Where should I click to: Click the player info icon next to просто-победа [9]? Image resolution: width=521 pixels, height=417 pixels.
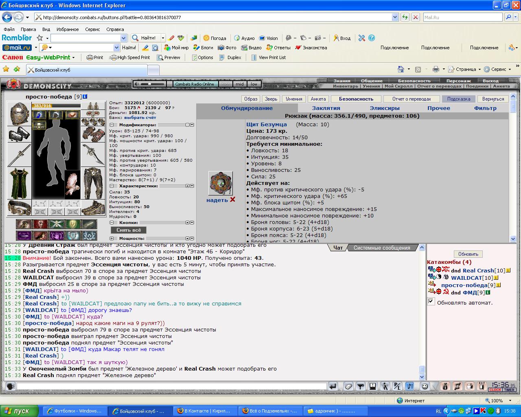85,97
